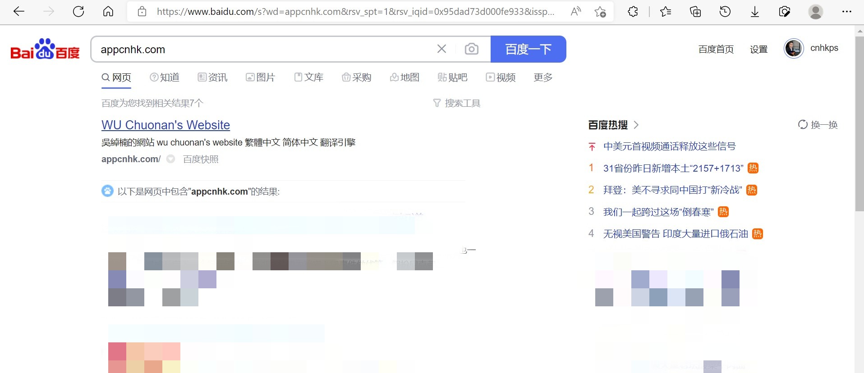Image resolution: width=864 pixels, height=373 pixels.
Task: Open the browser History icon
Action: 725,12
